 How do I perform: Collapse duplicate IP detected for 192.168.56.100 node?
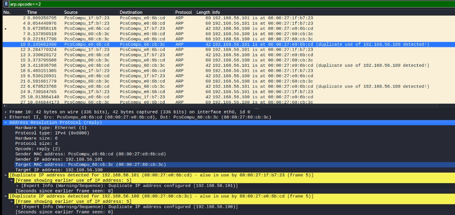6,196
